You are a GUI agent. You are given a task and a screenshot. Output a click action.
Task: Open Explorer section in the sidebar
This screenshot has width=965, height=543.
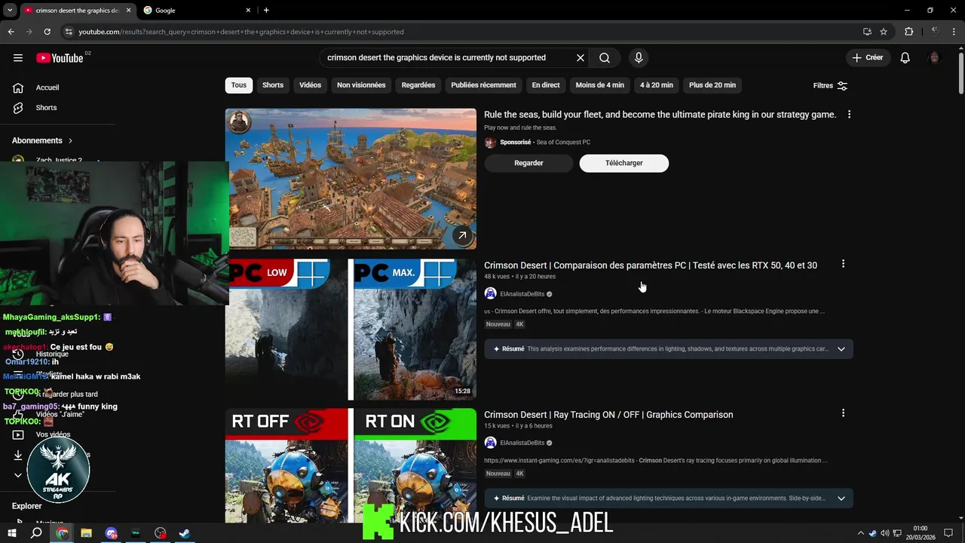click(27, 506)
